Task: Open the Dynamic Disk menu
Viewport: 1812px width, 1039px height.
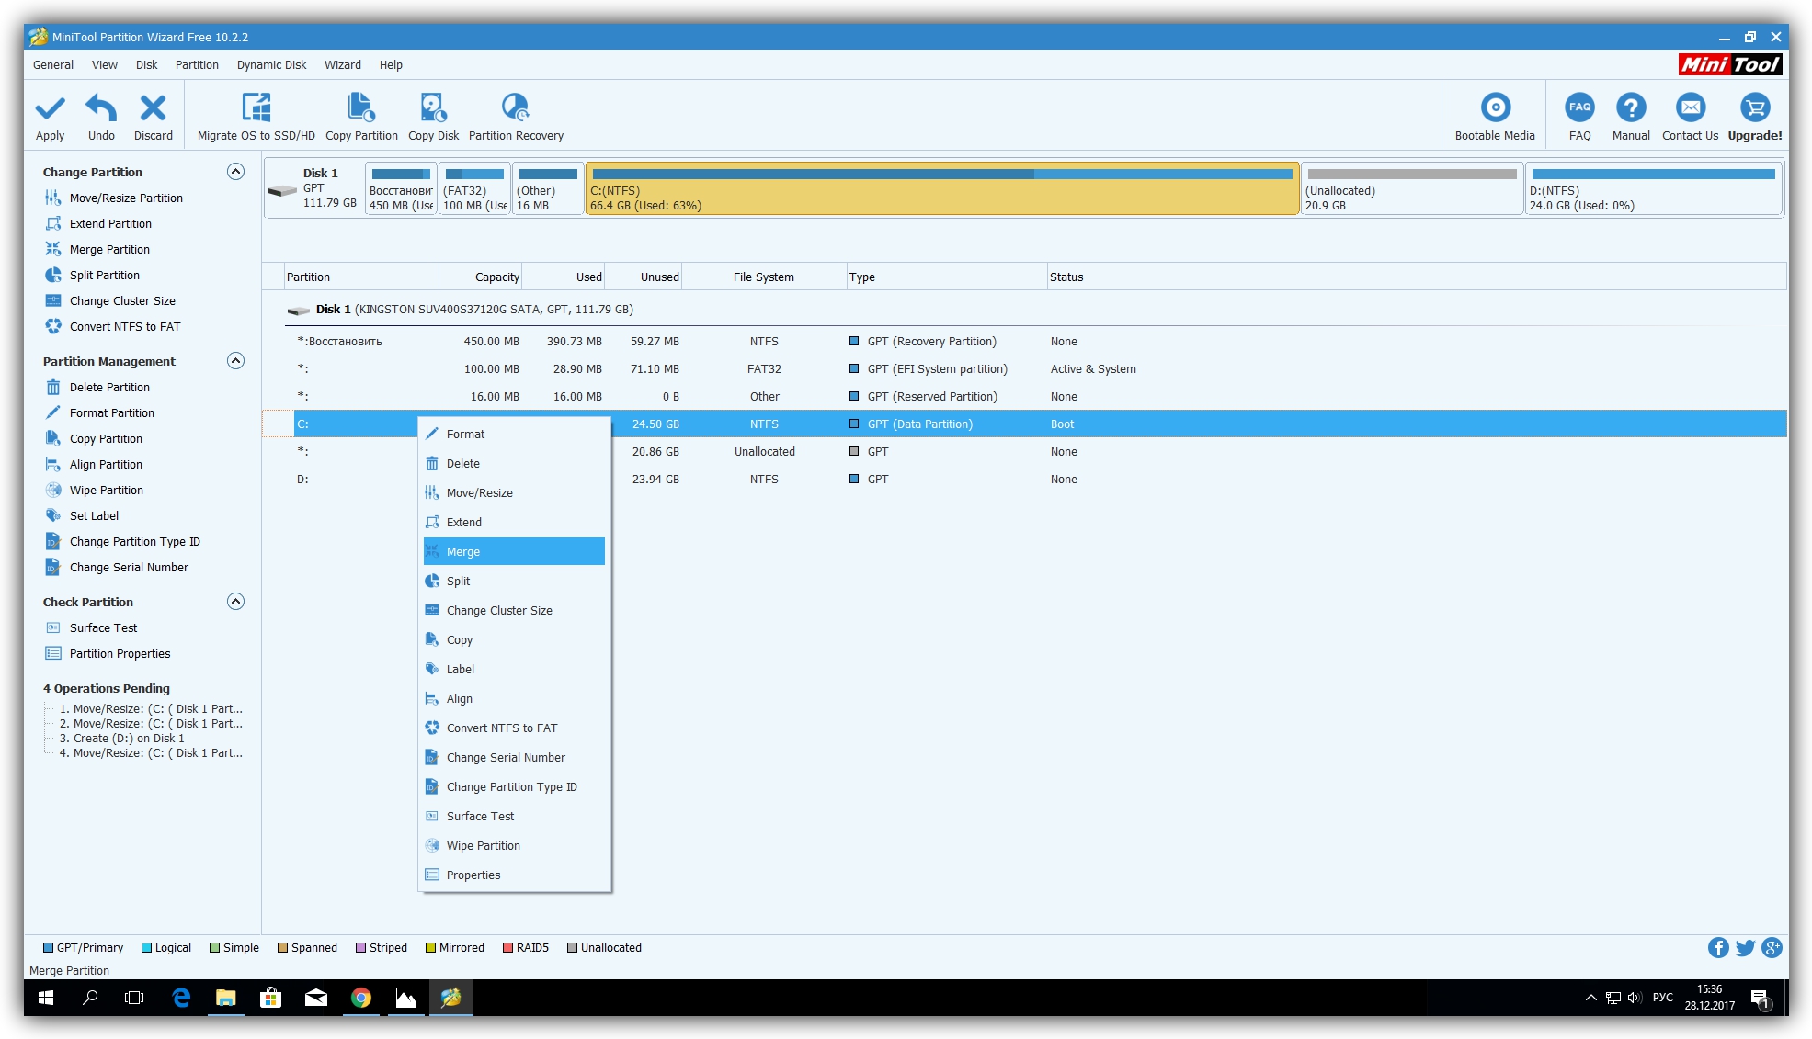Action: [271, 65]
